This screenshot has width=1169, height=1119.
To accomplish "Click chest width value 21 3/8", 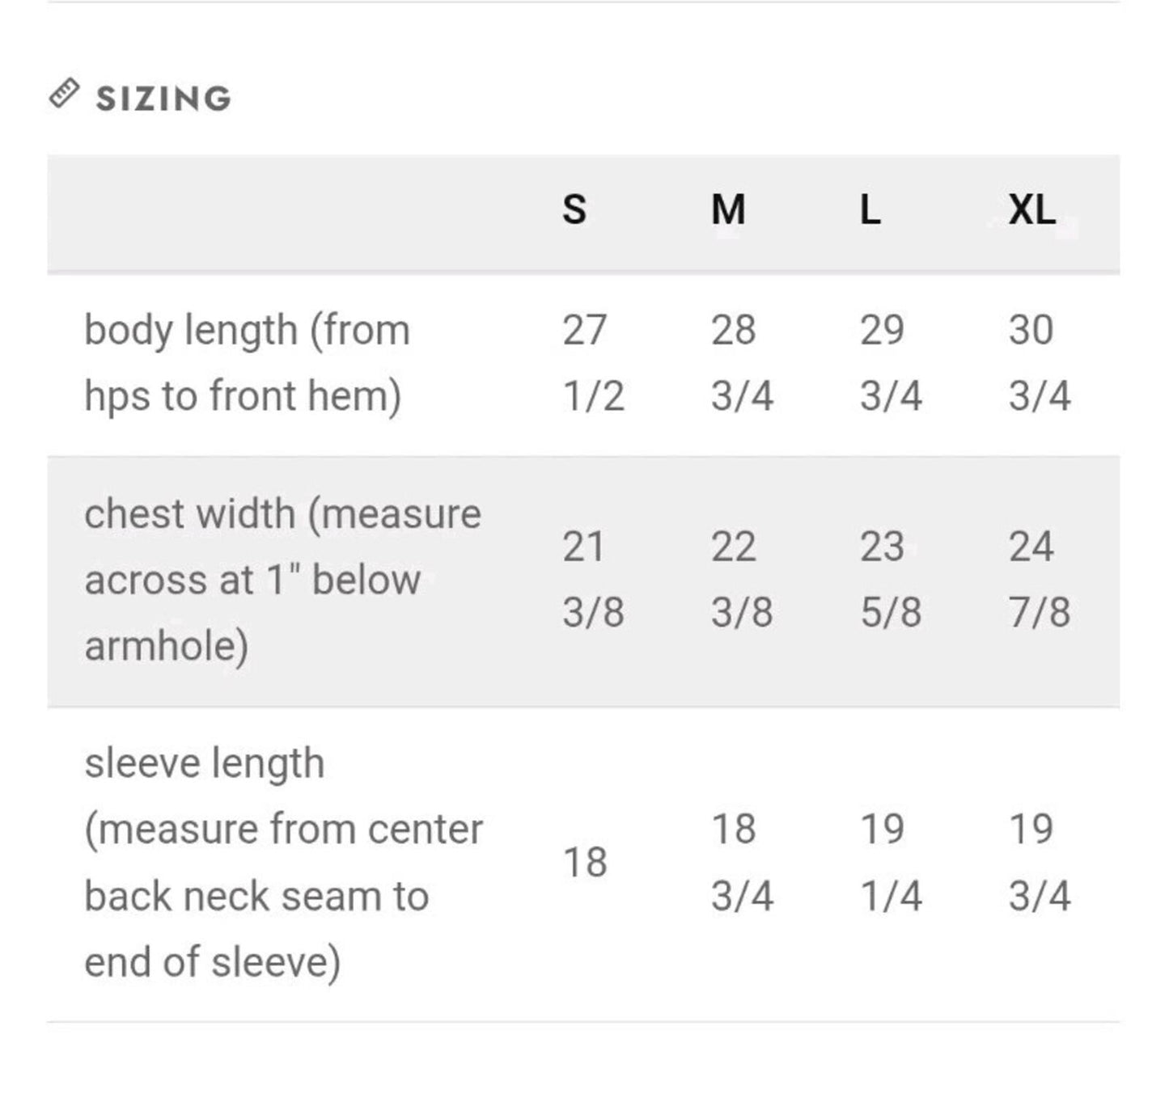I will click(593, 579).
